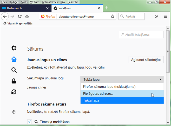Bookmark this page with star icon
171x126 pixels.
point(113,16)
